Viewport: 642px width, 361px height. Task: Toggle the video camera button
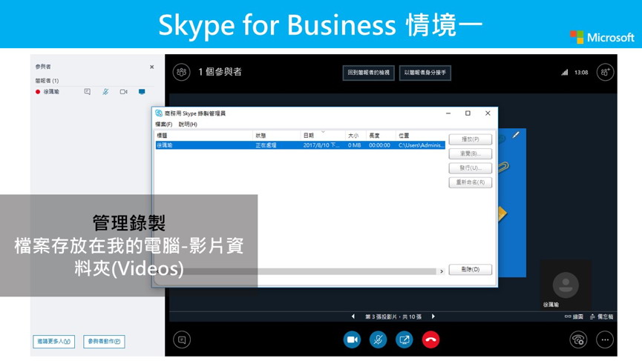click(352, 340)
